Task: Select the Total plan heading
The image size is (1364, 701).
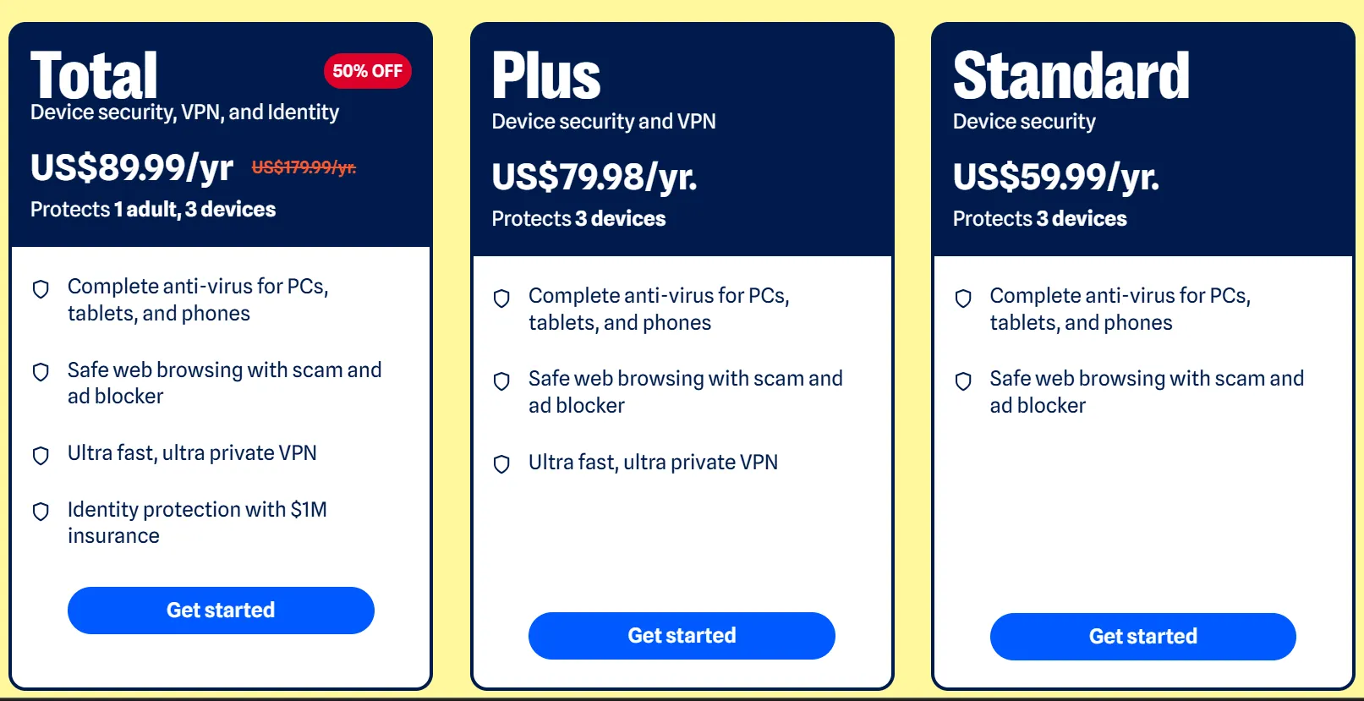Action: 94,75
